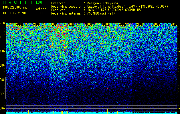
Task: Click the 2010 time marker
Action: [x=174, y=25]
